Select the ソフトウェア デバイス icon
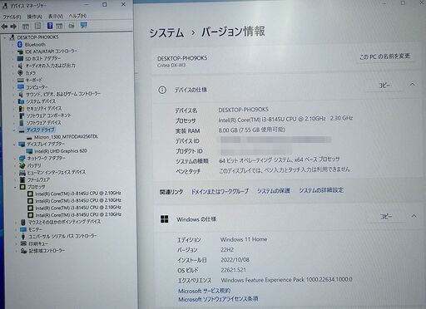This screenshot has height=309, width=426. tap(22, 123)
